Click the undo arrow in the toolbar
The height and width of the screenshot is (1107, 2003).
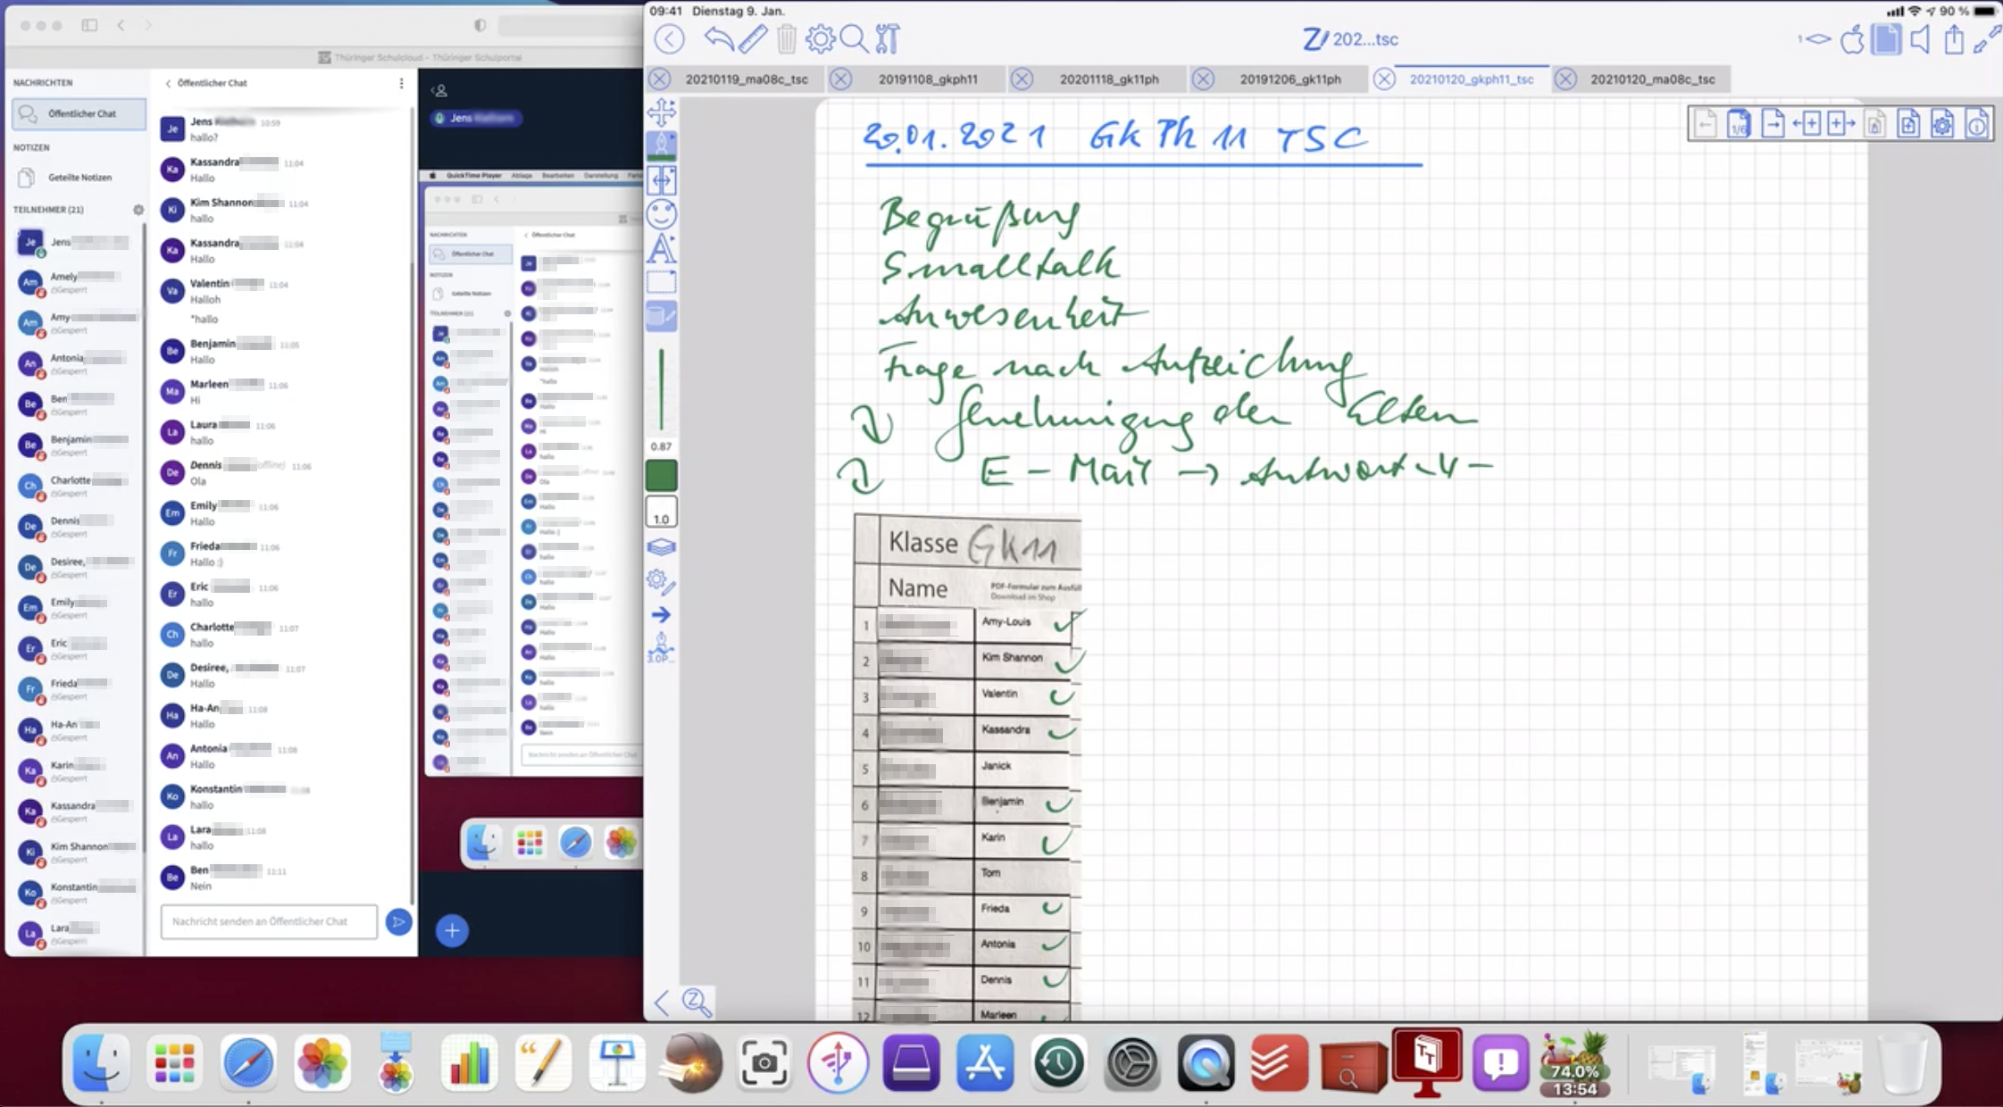(x=718, y=39)
